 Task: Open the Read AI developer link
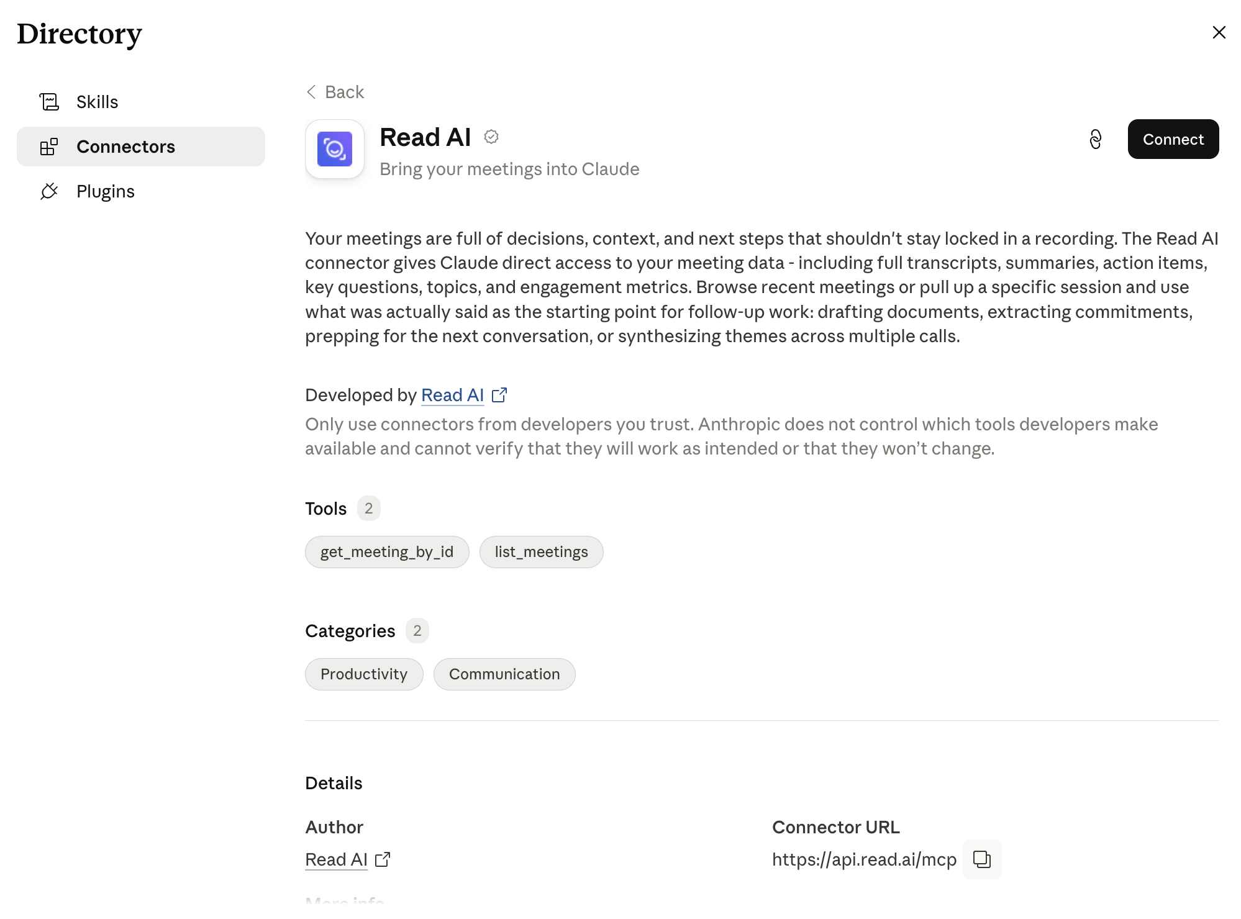452,395
